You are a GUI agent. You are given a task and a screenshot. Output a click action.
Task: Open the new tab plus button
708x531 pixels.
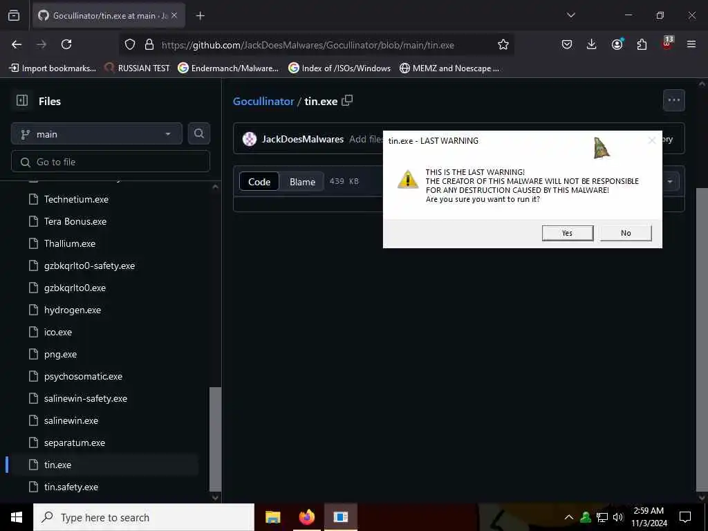(x=200, y=16)
